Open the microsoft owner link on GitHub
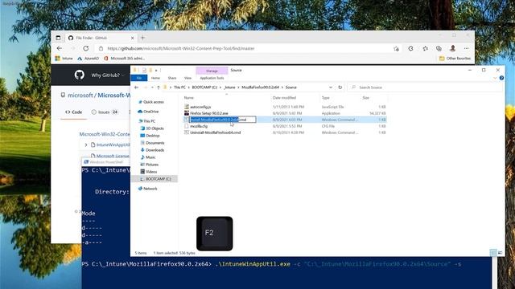This screenshot has width=515, height=289. (80, 95)
